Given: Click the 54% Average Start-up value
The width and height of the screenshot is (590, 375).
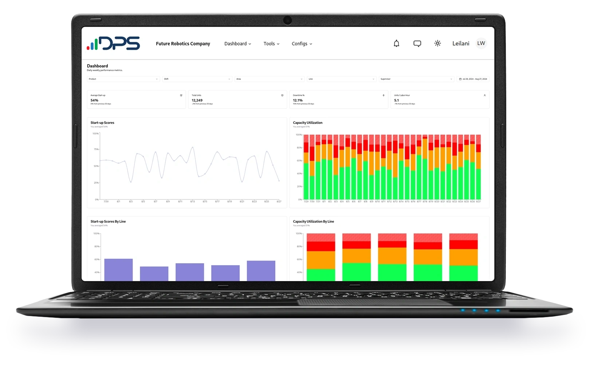Looking at the screenshot, I should tap(94, 100).
